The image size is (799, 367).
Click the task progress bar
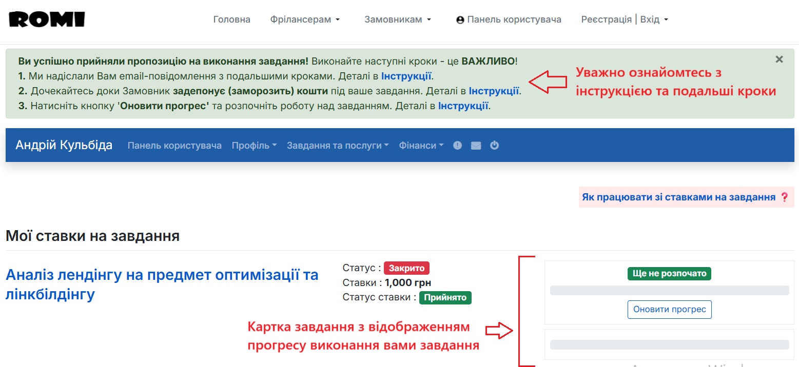(669, 290)
